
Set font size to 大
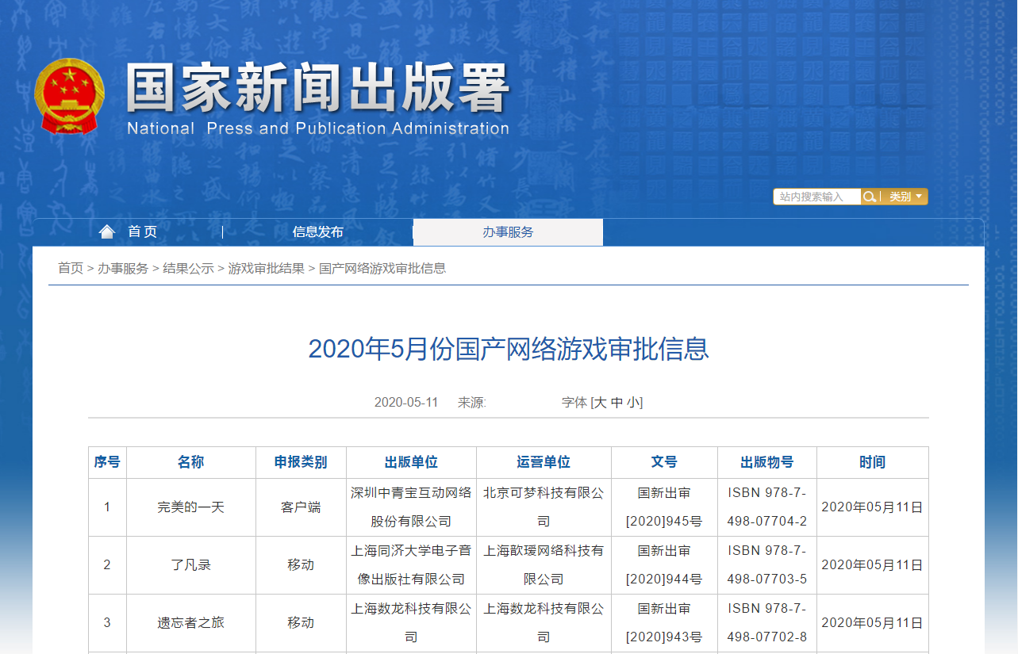pyautogui.click(x=600, y=403)
